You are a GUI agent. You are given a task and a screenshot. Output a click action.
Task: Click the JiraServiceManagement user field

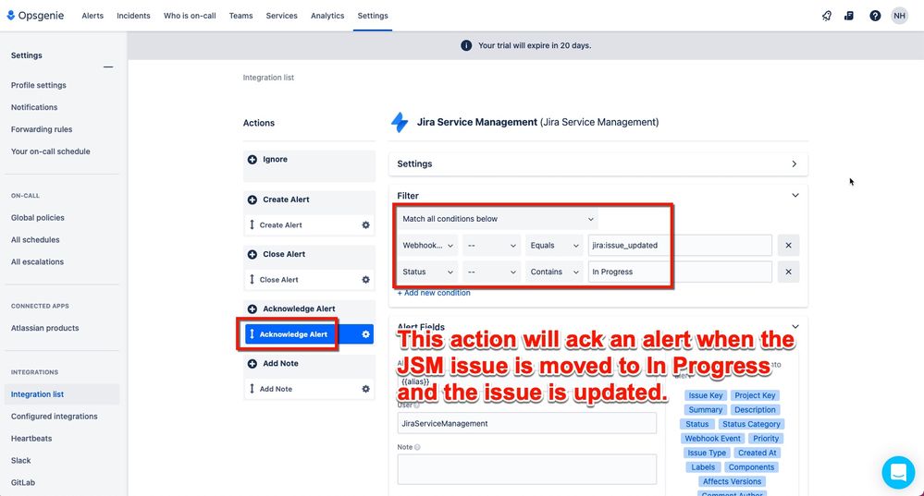(x=527, y=424)
